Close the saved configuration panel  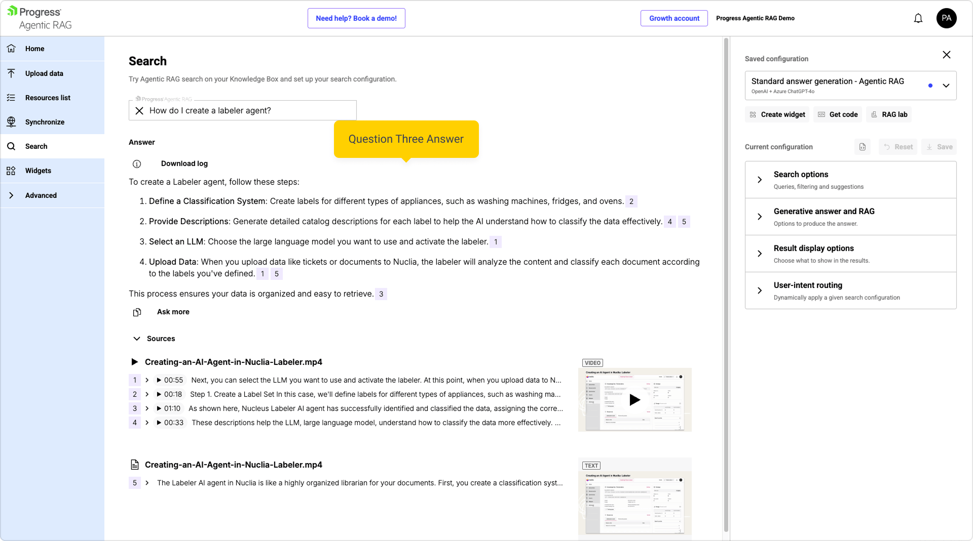tap(946, 55)
